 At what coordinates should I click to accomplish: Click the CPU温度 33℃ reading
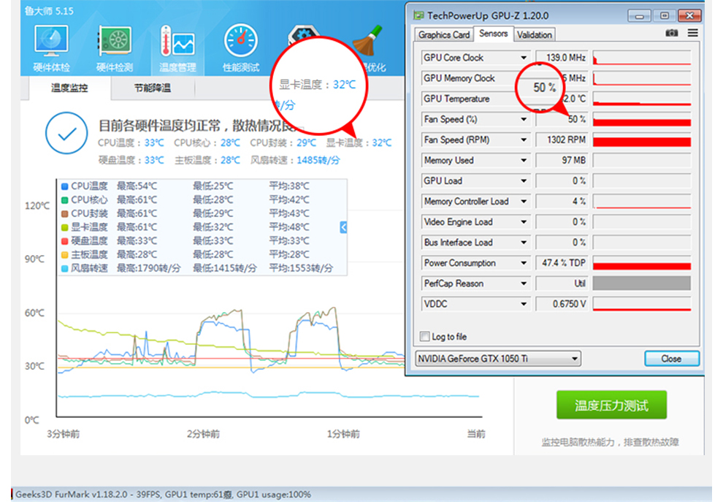(131, 143)
